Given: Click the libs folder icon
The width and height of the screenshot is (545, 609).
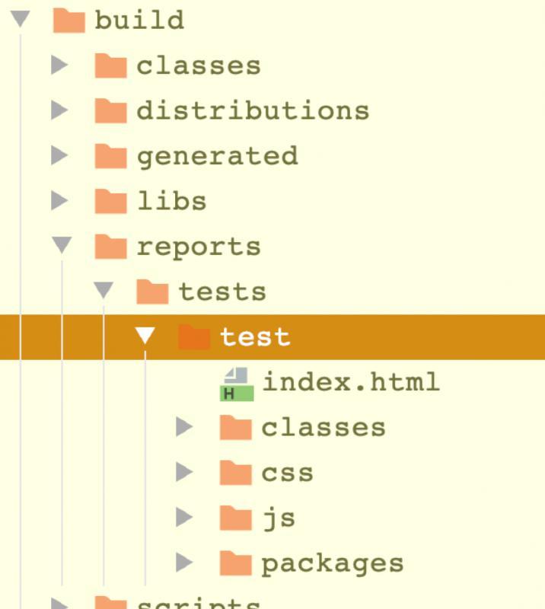Looking at the screenshot, I should 110,202.
